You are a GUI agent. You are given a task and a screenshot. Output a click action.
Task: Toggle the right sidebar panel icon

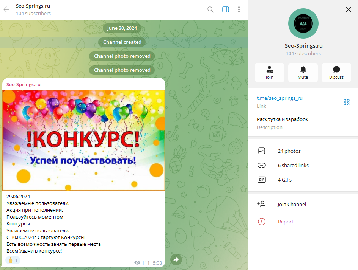point(226,9)
